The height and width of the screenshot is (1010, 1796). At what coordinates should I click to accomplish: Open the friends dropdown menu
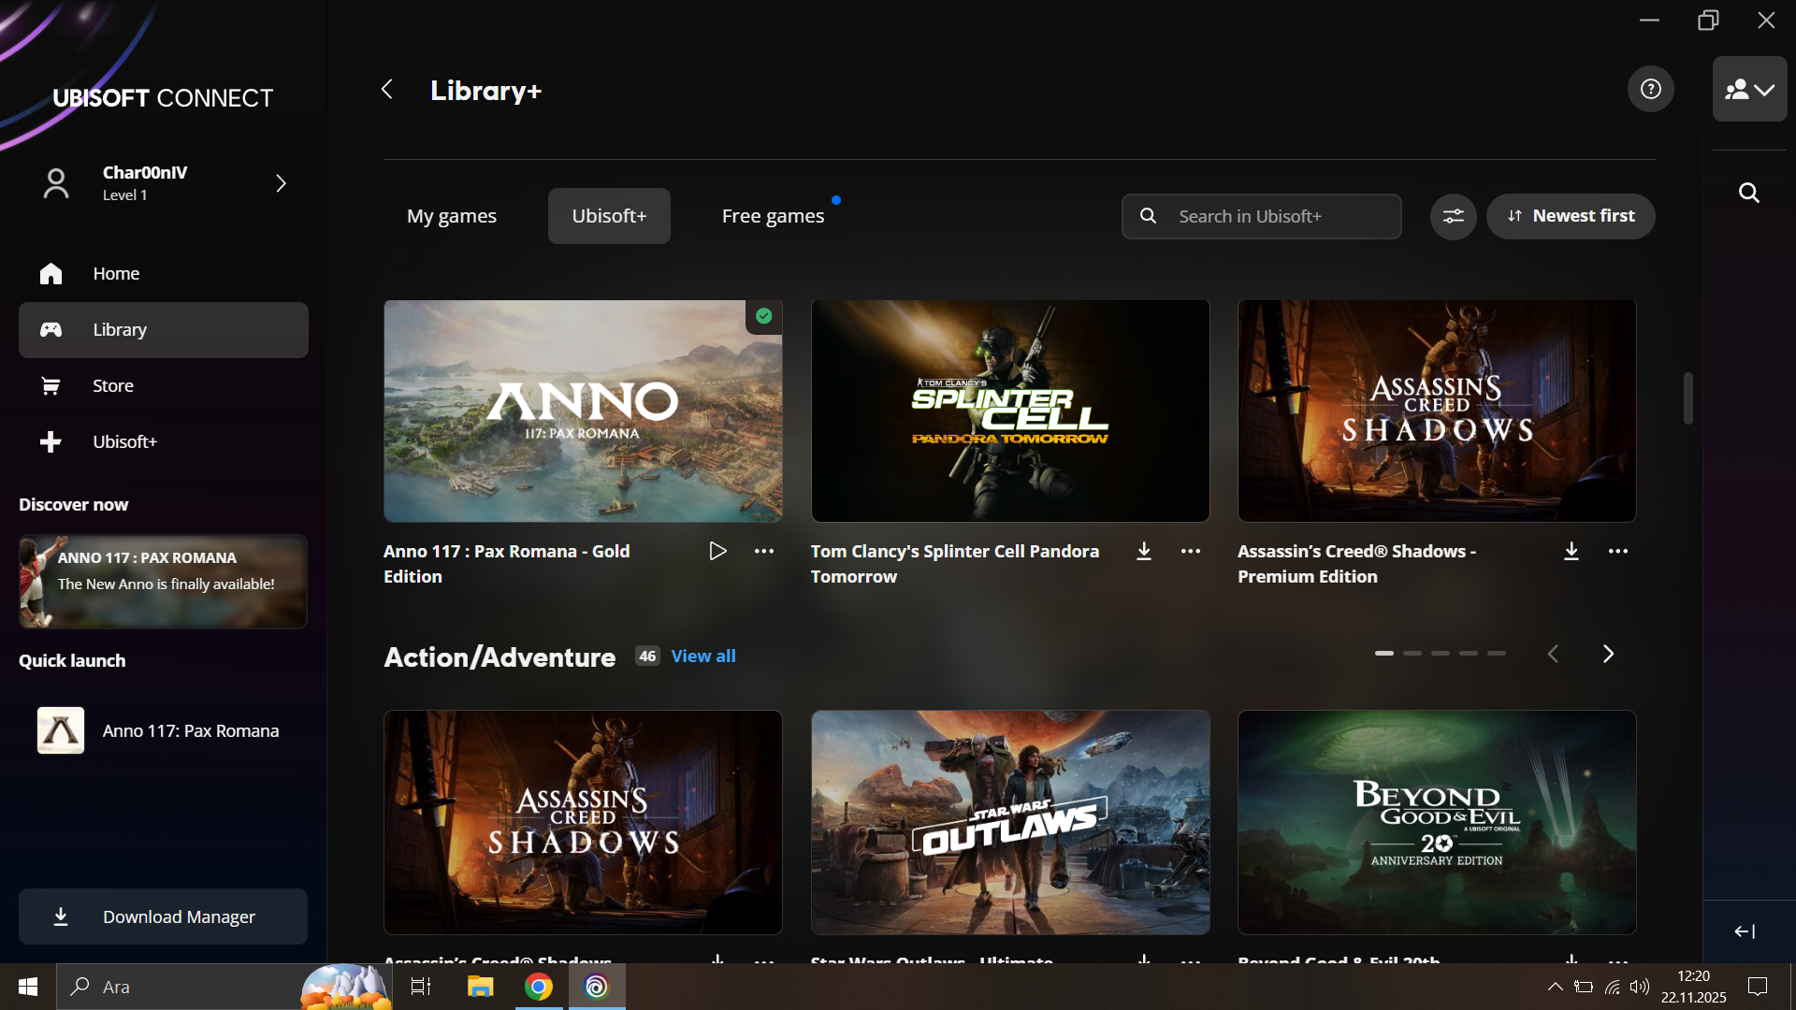pos(1749,89)
